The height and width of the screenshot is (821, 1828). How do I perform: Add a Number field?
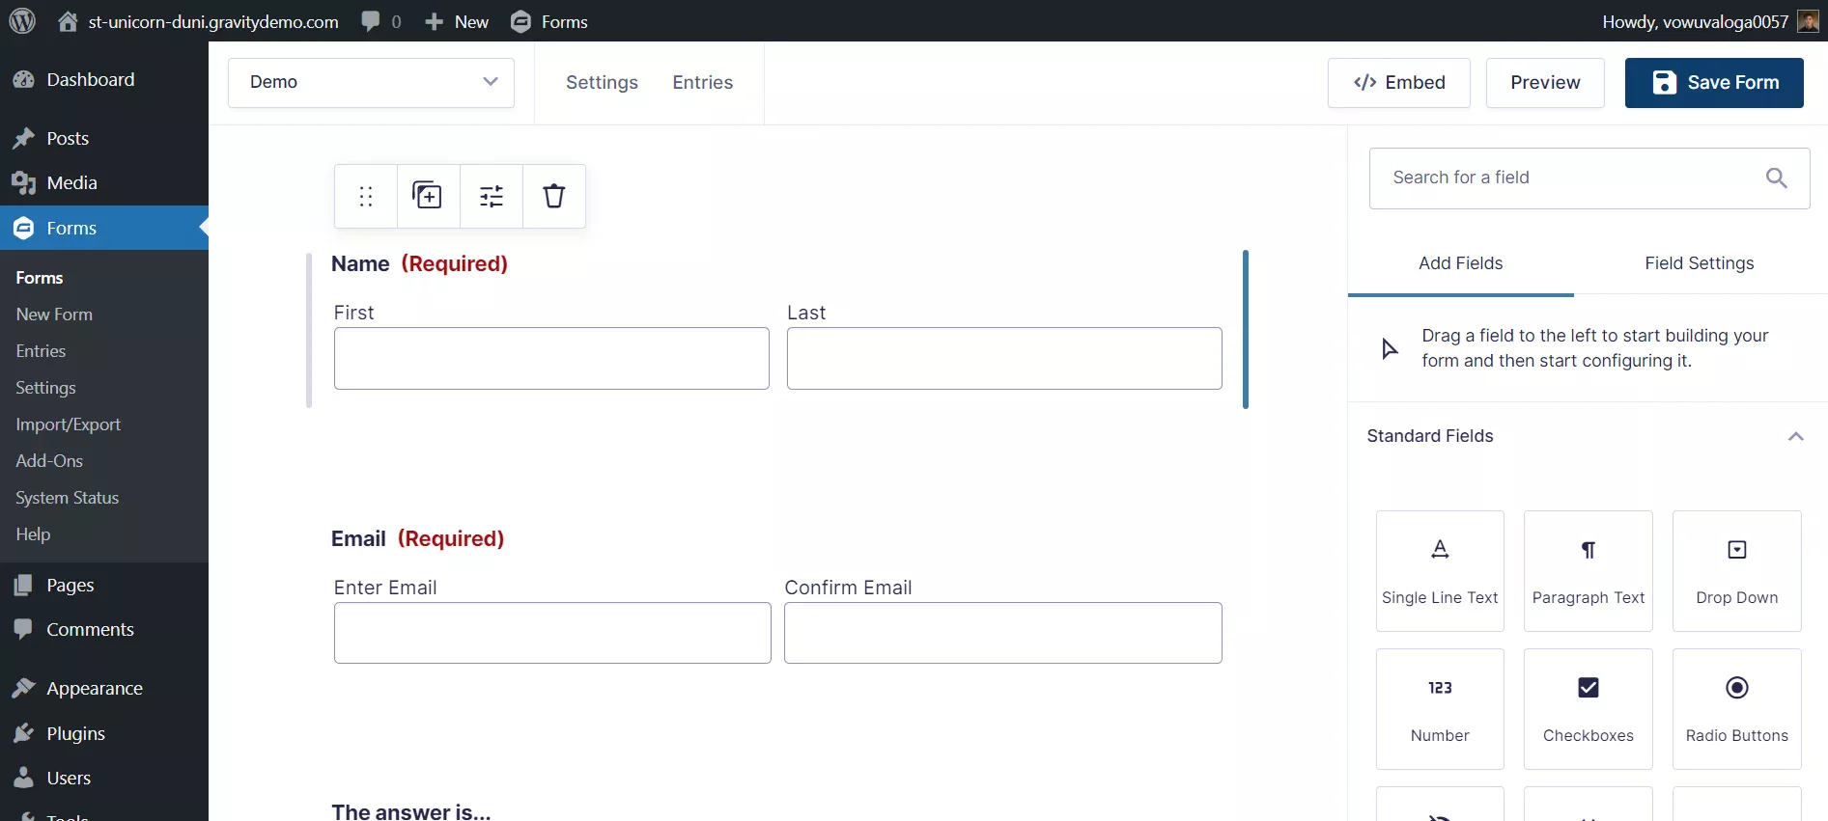point(1439,709)
